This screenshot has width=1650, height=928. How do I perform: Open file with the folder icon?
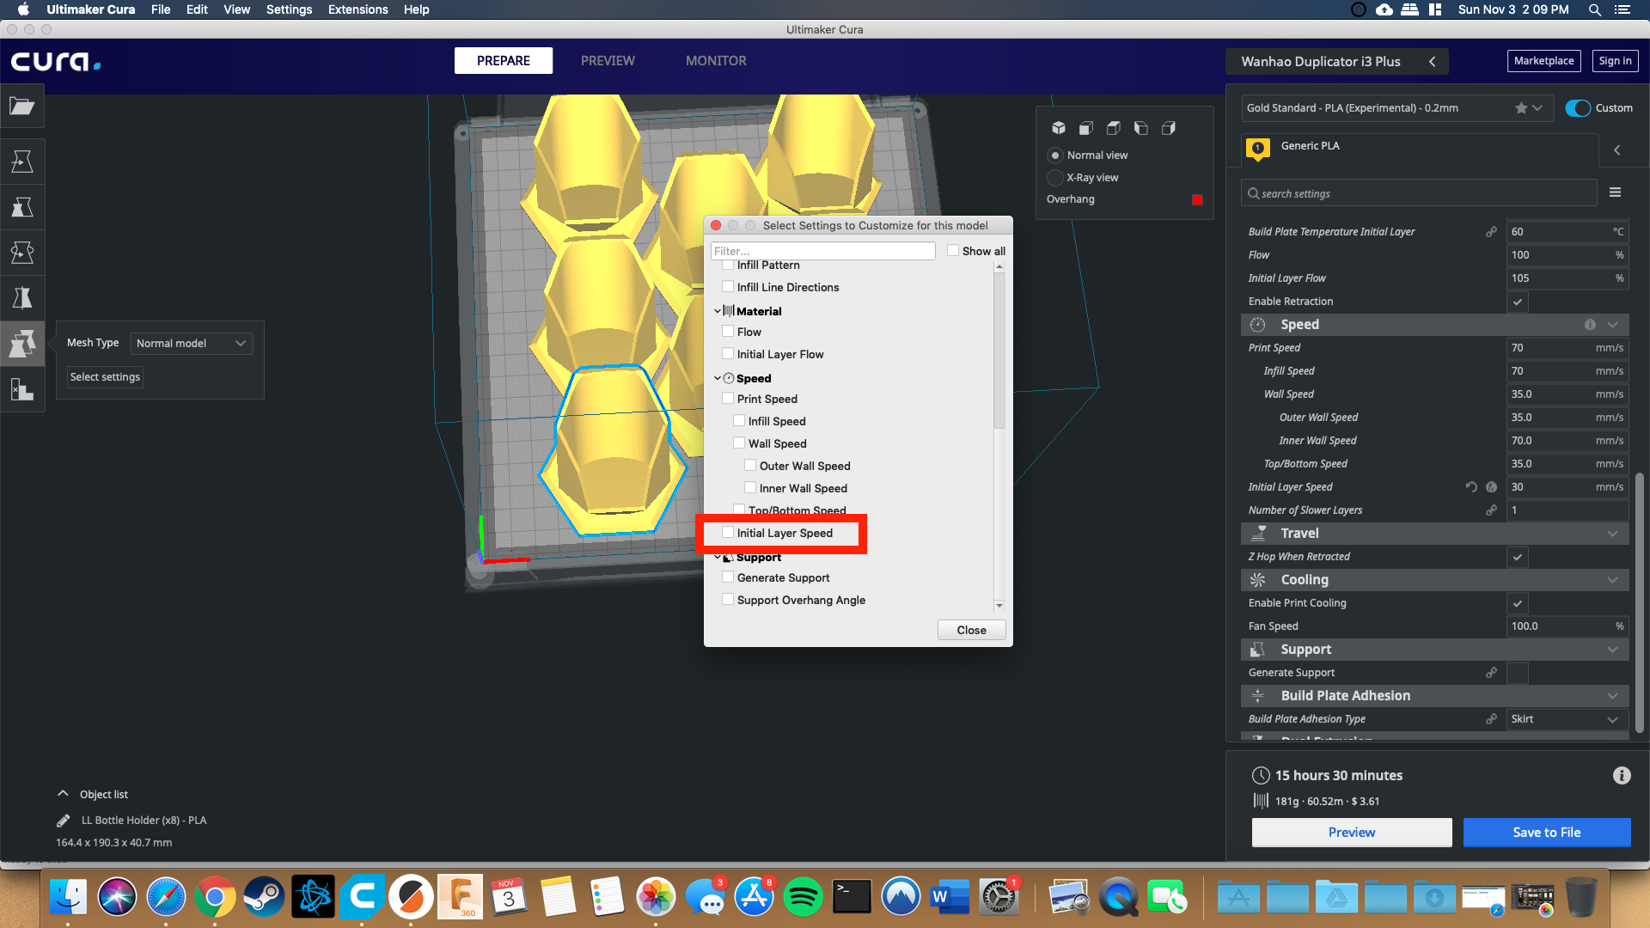22,107
